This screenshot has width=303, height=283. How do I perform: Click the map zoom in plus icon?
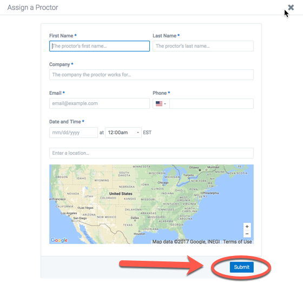click(x=247, y=226)
